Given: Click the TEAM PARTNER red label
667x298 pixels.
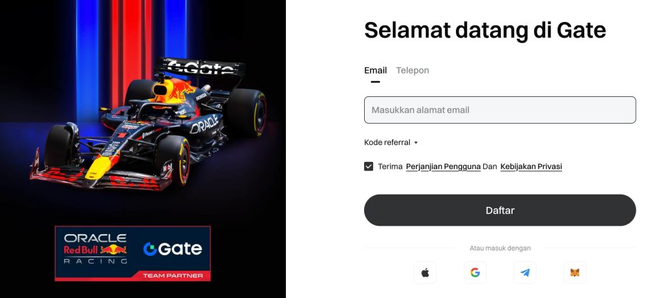Looking at the screenshot, I should (173, 276).
